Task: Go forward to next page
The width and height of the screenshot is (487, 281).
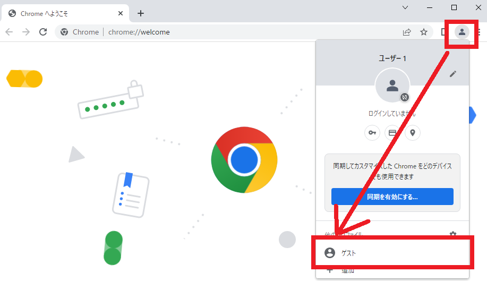Action: (26, 32)
